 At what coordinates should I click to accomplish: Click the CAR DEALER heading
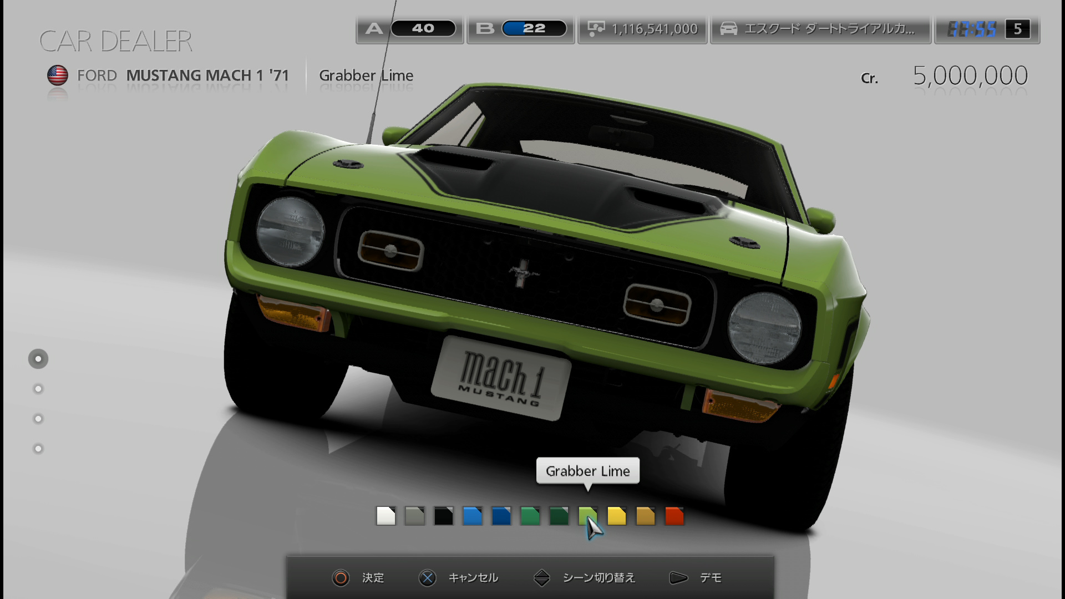point(116,42)
